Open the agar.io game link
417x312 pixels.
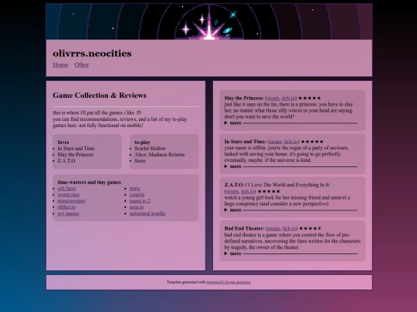tap(137, 207)
